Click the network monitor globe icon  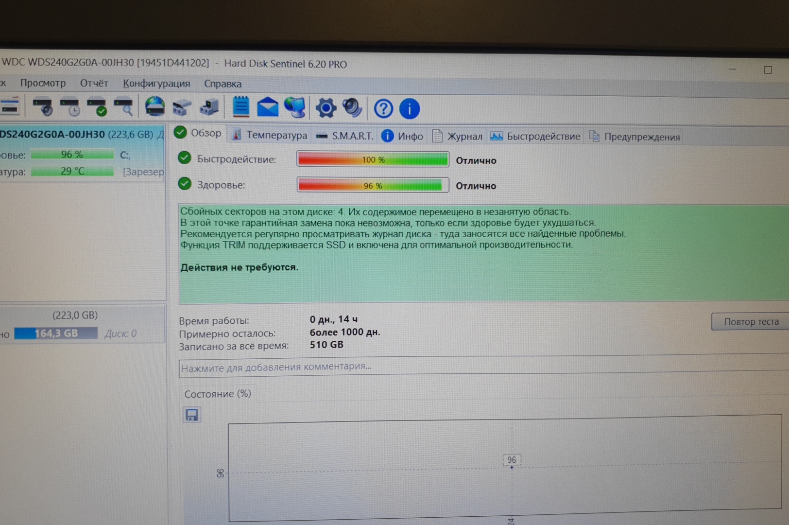pos(295,107)
